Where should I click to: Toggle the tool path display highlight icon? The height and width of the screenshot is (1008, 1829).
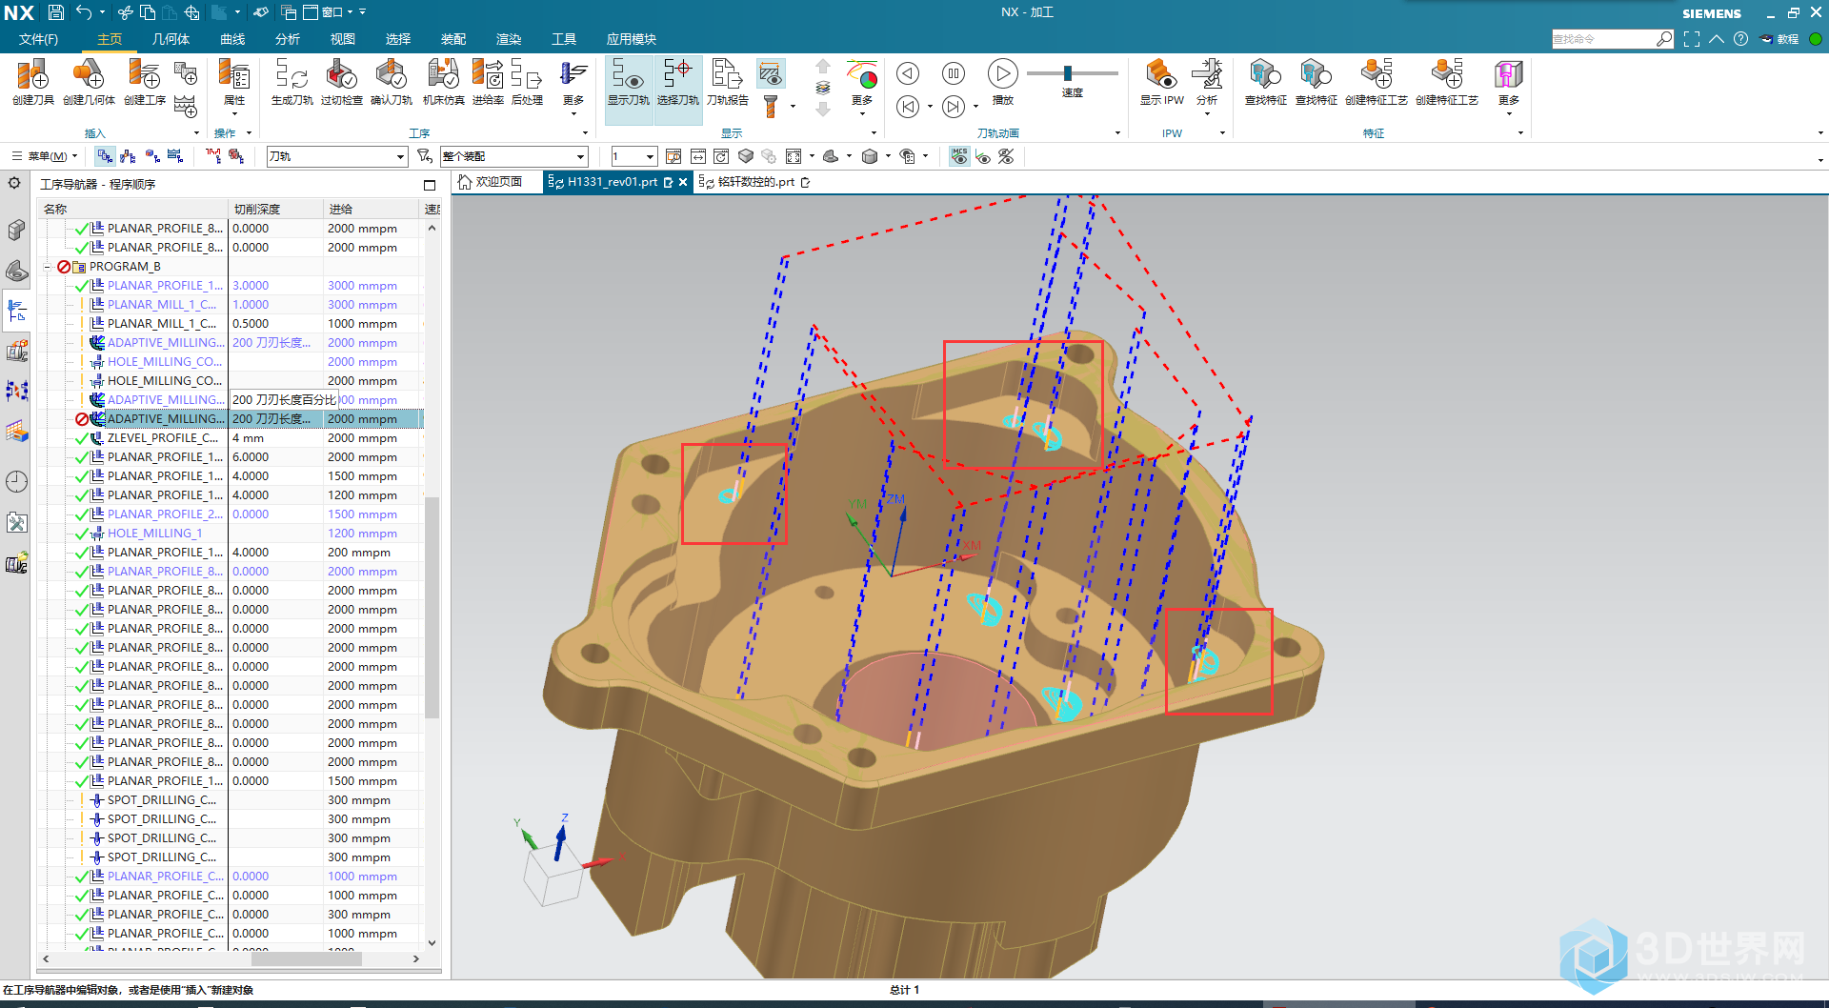pyautogui.click(x=770, y=72)
